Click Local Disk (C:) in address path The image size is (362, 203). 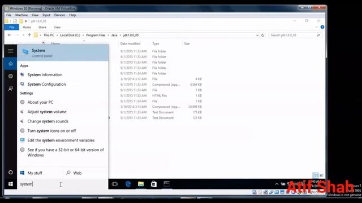(70, 35)
